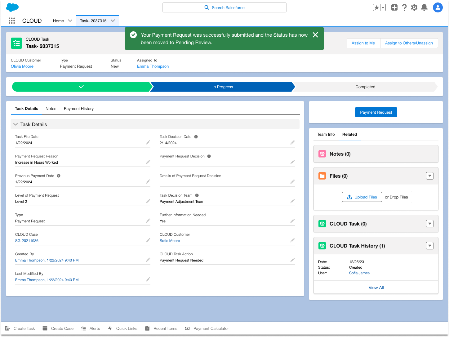Open the App Launcher waffle icon
Image resolution: width=449 pixels, height=337 pixels.
pos(11,20)
